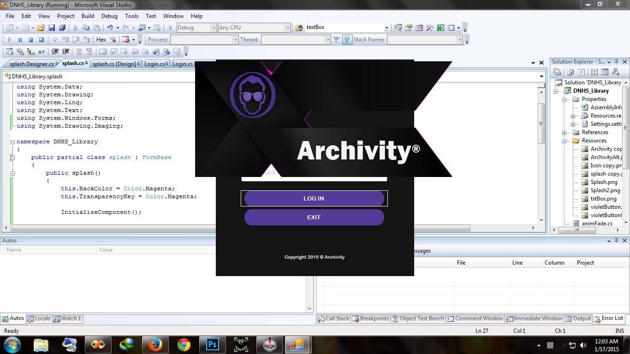Viewport: 630px width, 354px height.
Task: Collapse the Resources folder in Solution Explorer
Action: 564,141
